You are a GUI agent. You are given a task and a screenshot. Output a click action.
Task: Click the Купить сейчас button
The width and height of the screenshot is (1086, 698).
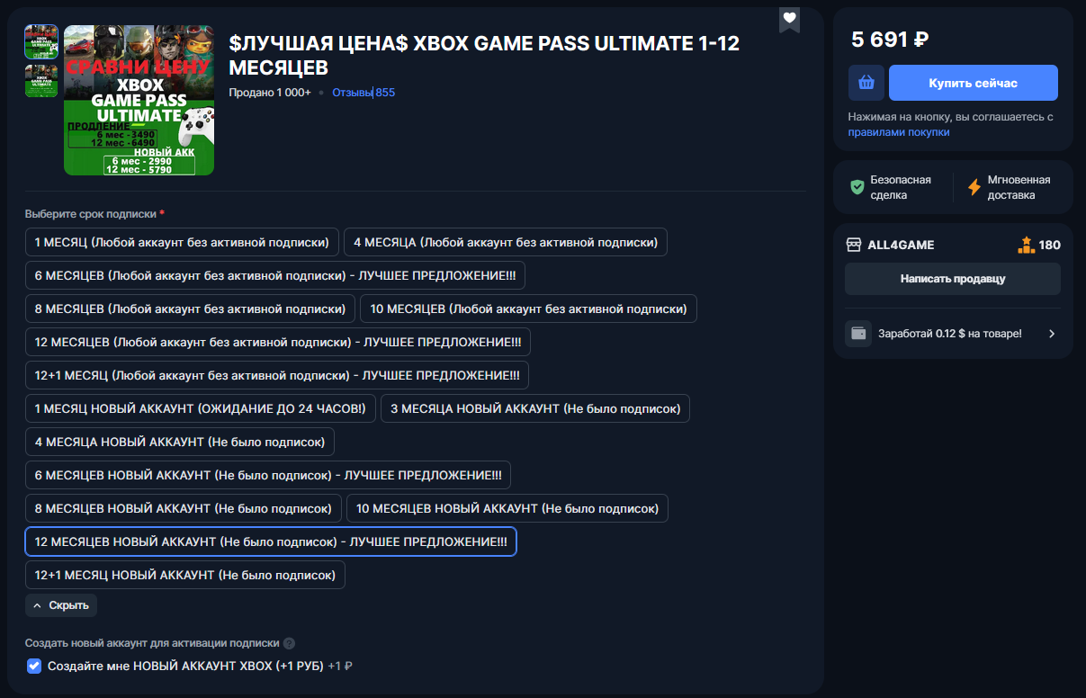(x=974, y=83)
